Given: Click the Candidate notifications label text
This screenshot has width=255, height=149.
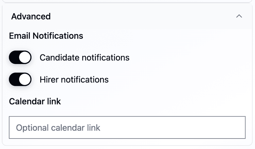Looking at the screenshot, I should point(84,58).
